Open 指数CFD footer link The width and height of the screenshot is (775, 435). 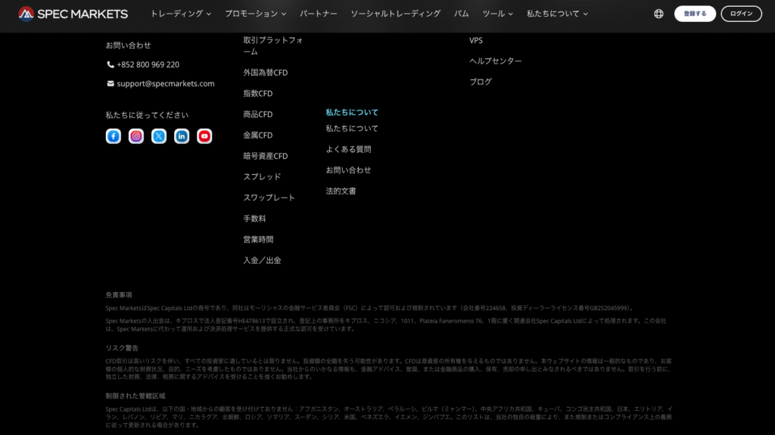pyautogui.click(x=258, y=93)
